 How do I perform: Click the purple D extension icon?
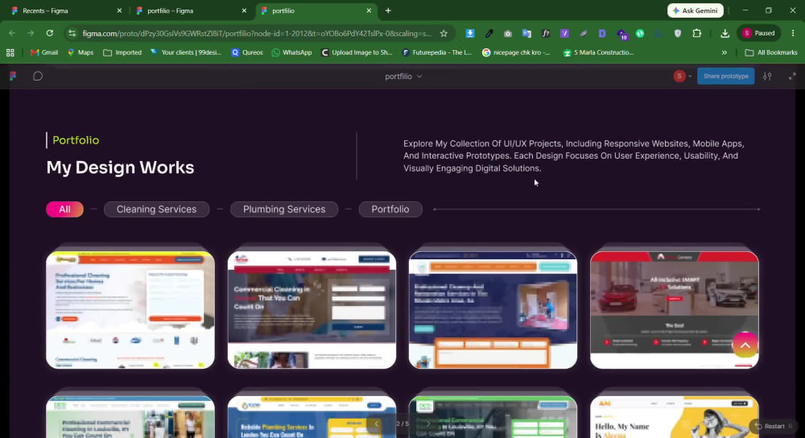coord(602,33)
